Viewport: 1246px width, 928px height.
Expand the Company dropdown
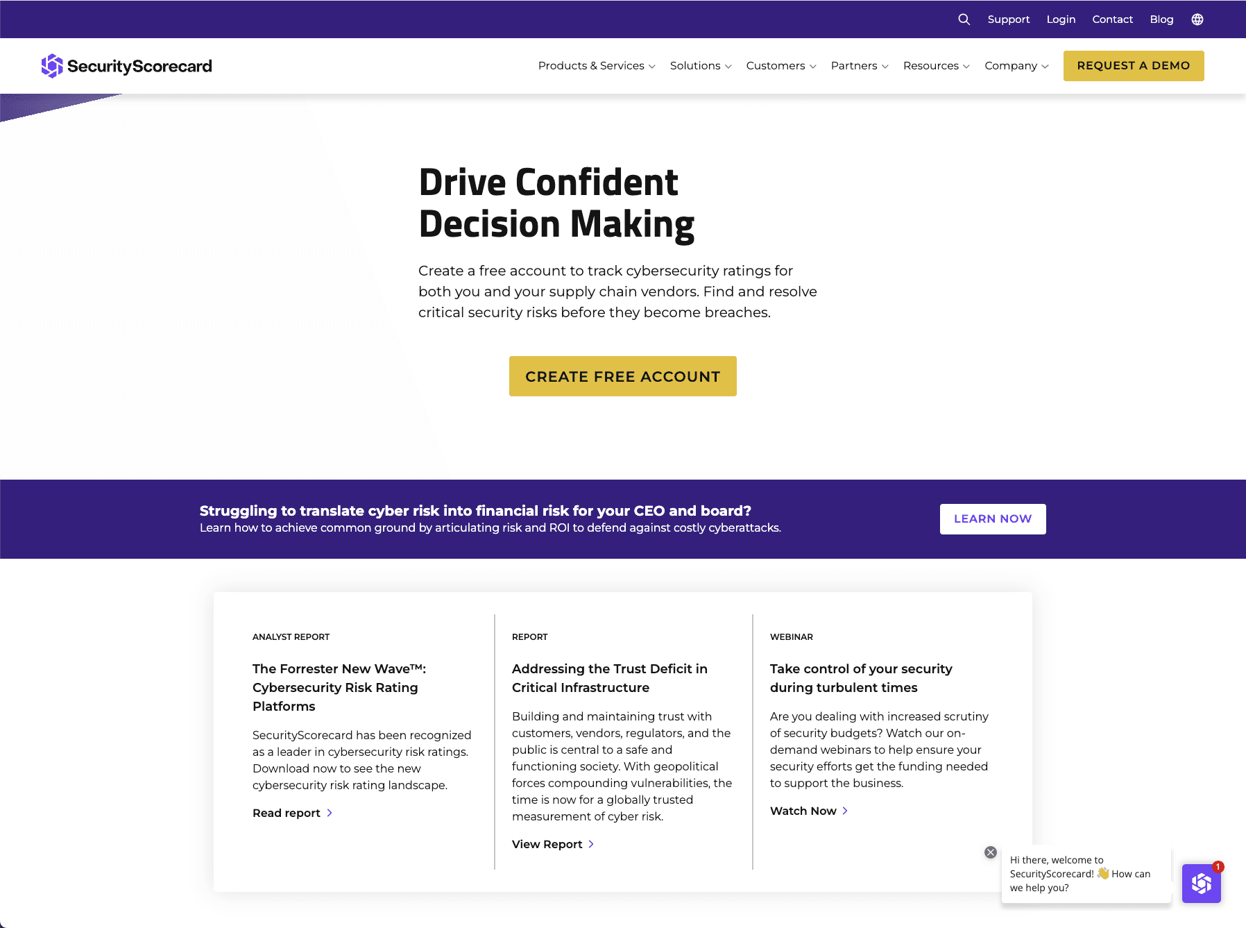[x=1016, y=65]
